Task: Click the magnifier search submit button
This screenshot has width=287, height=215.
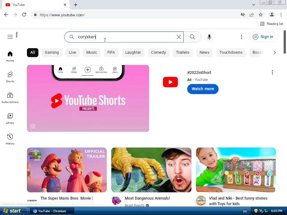Action: tap(192, 37)
